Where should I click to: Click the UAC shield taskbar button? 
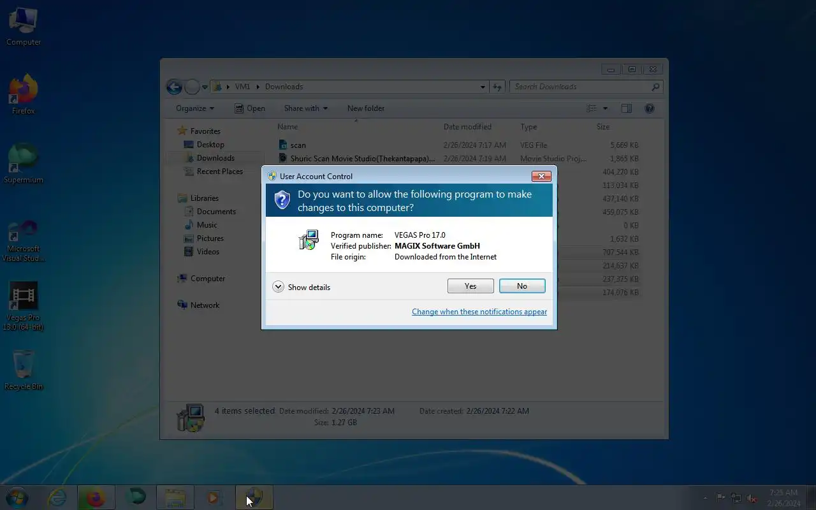pyautogui.click(x=254, y=497)
